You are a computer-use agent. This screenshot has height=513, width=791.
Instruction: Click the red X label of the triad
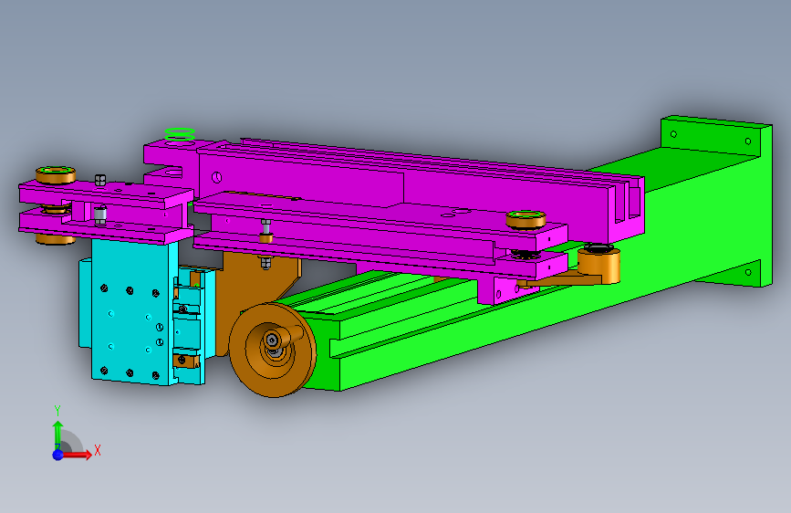[x=98, y=450]
